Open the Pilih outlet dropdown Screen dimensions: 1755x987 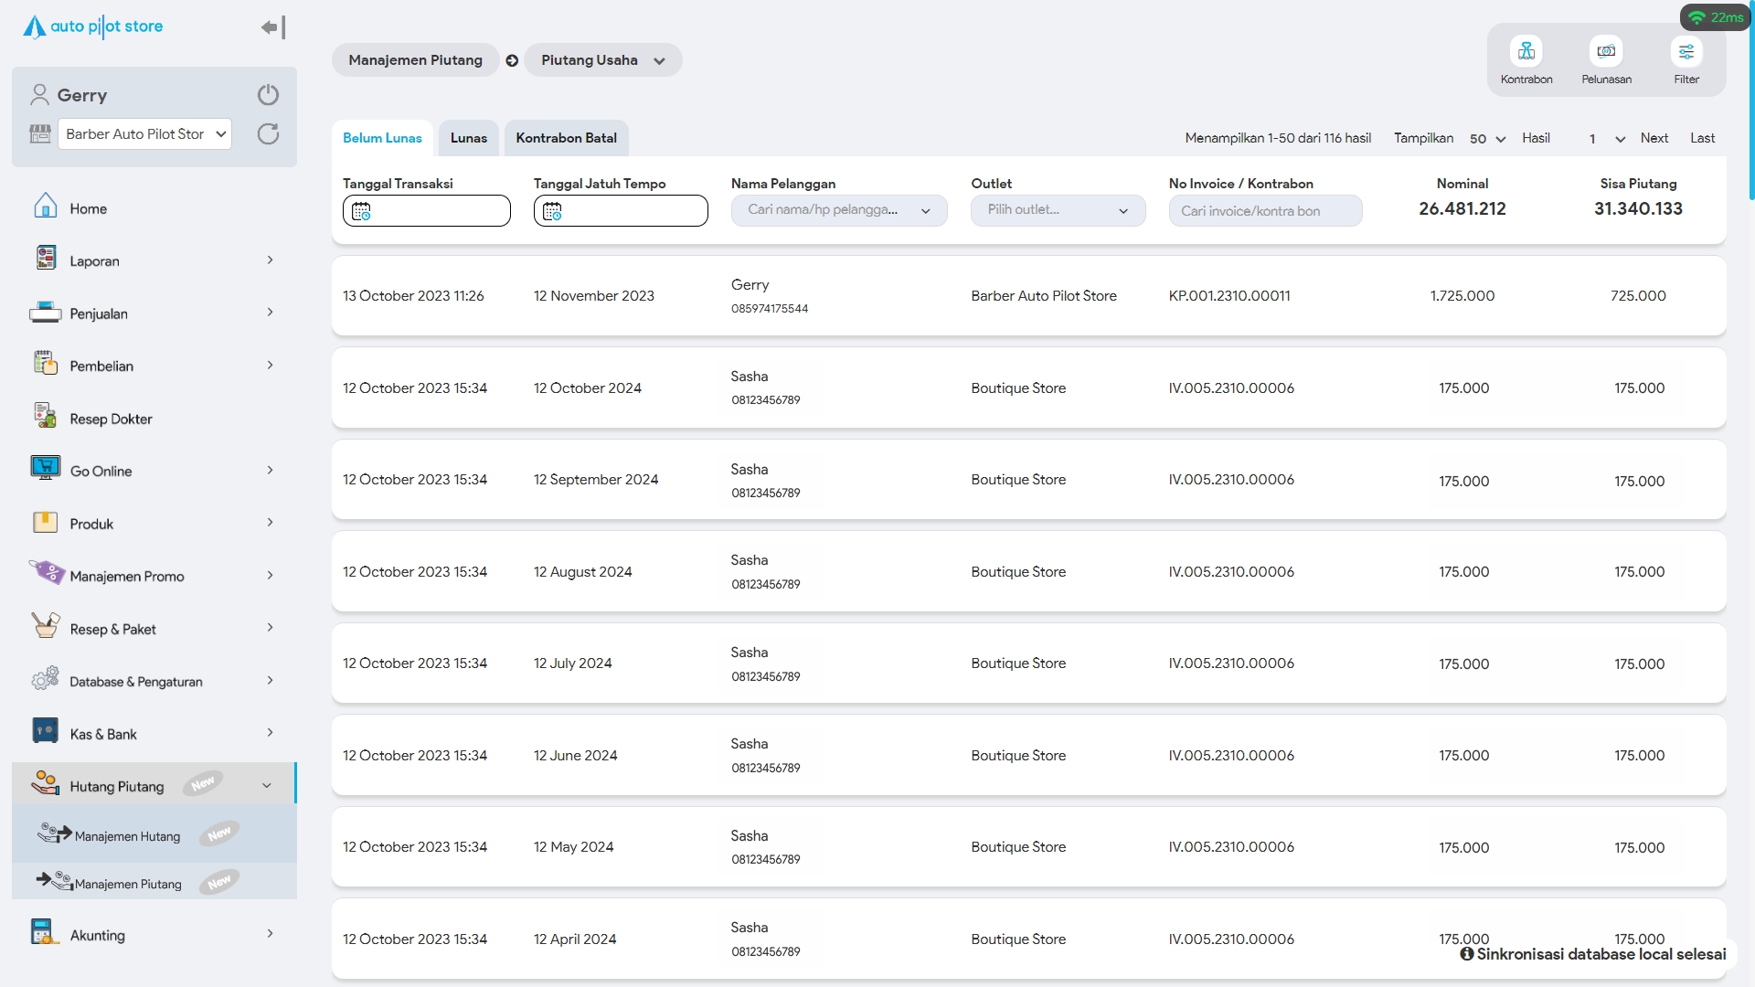(x=1058, y=210)
